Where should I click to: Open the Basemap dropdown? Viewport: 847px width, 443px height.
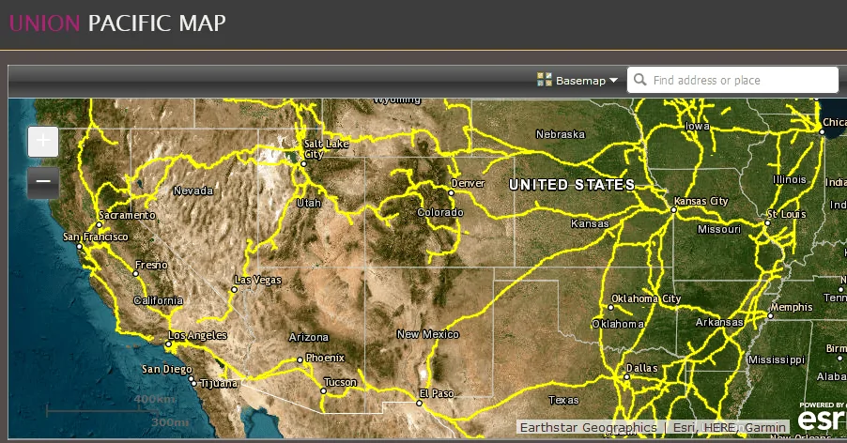point(577,81)
